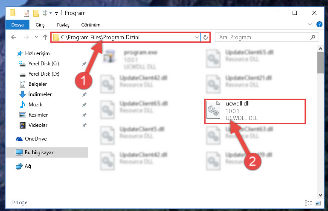This screenshot has height=211, width=328.
Task: Switch to large icons view in status bar
Action: (x=318, y=203)
